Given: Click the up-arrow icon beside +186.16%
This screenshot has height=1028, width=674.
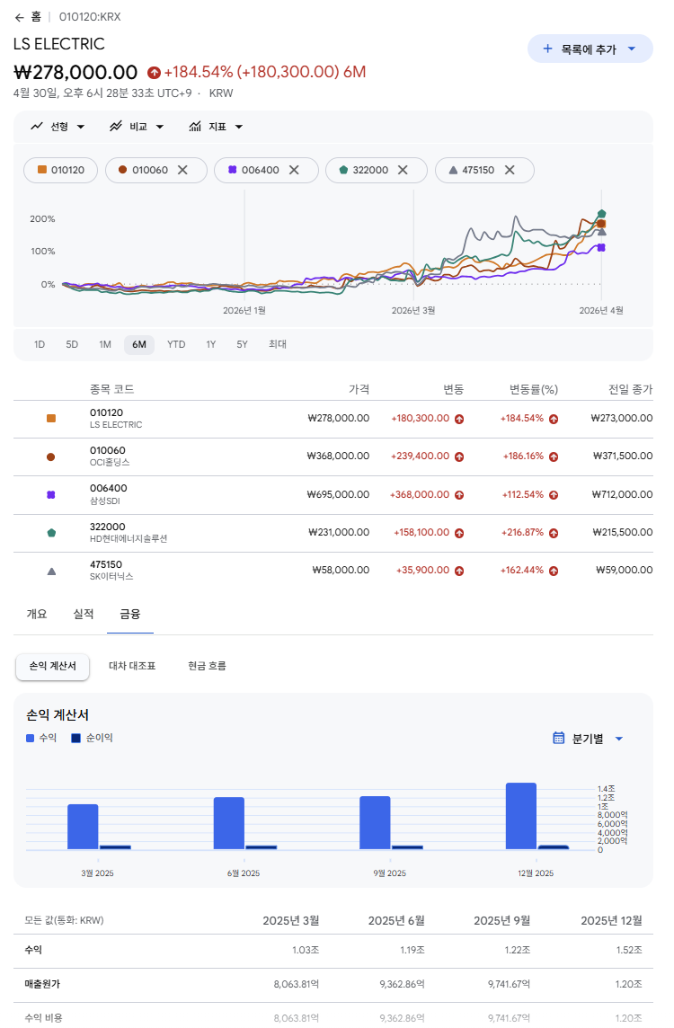Looking at the screenshot, I should [554, 457].
